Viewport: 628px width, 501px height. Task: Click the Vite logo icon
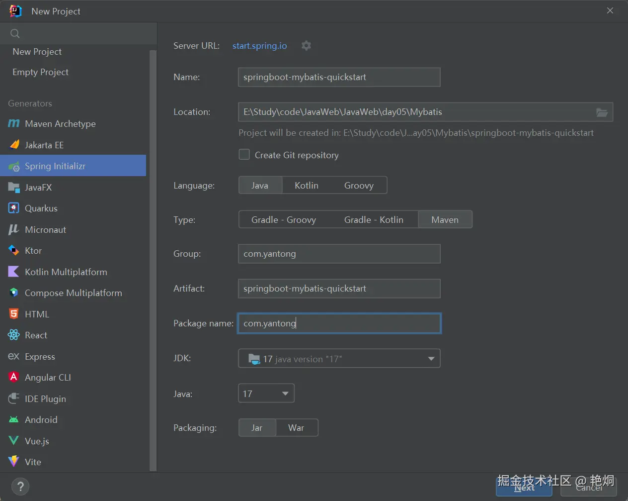click(x=14, y=462)
